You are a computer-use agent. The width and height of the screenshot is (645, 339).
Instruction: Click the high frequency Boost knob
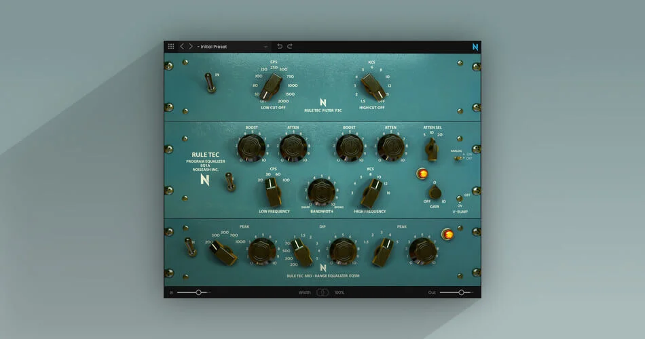(349, 147)
